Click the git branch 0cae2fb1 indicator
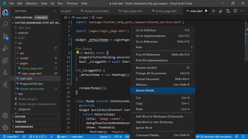This screenshot has height=139, width=248. click(x=11, y=137)
